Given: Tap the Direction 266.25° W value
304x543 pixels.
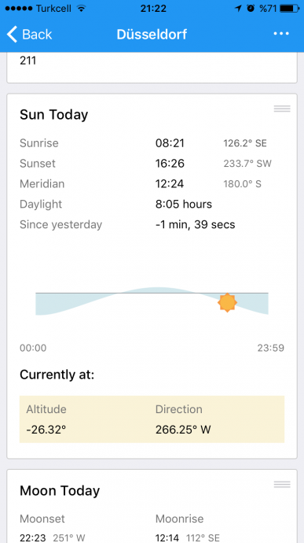Looking at the screenshot, I should tap(183, 430).
